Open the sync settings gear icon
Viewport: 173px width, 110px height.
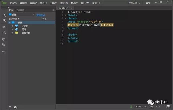[x=148, y=3]
